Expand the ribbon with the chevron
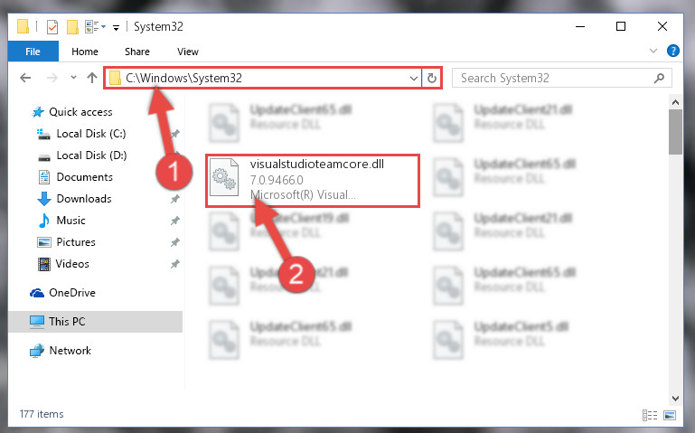 click(x=653, y=51)
